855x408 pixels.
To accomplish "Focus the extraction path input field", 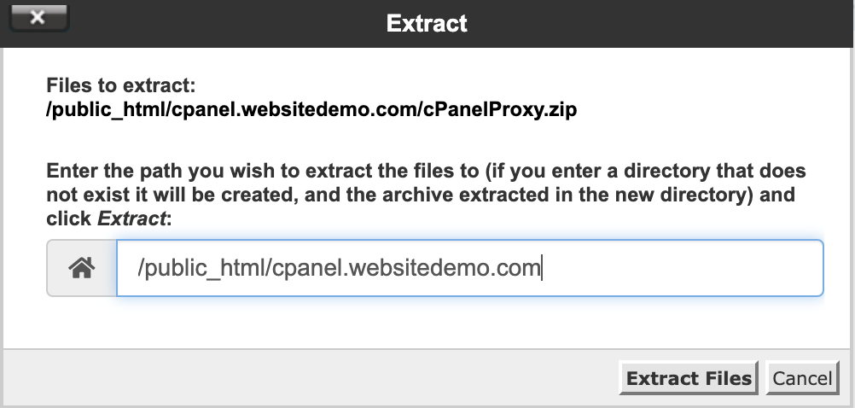I will pos(469,269).
